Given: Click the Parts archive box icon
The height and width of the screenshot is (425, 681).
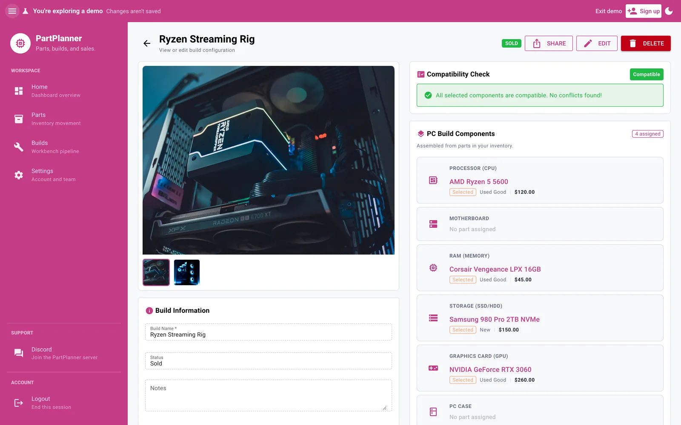Looking at the screenshot, I should (19, 119).
